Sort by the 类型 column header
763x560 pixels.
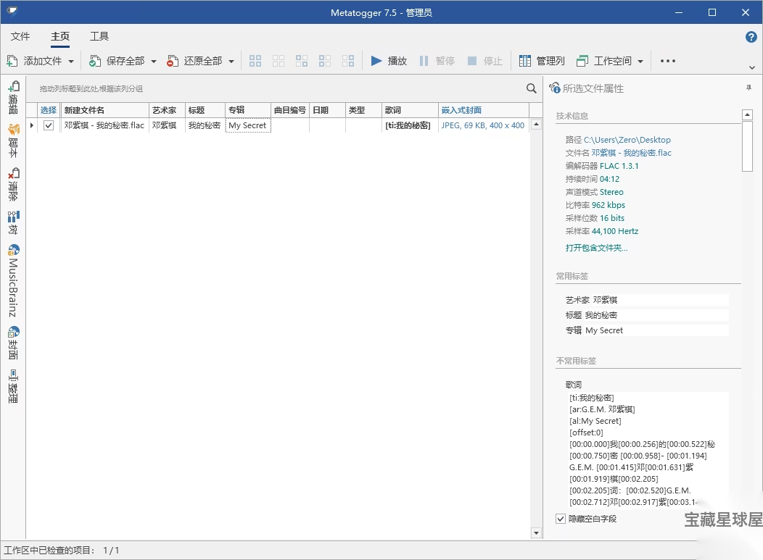click(364, 110)
